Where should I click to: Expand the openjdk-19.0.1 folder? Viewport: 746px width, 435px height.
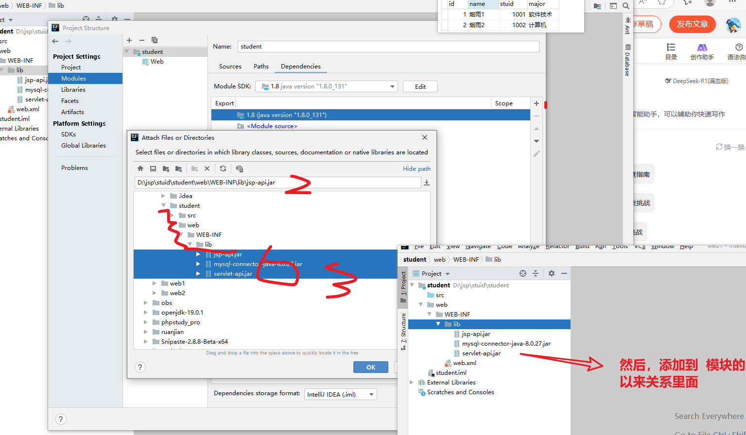[146, 312]
